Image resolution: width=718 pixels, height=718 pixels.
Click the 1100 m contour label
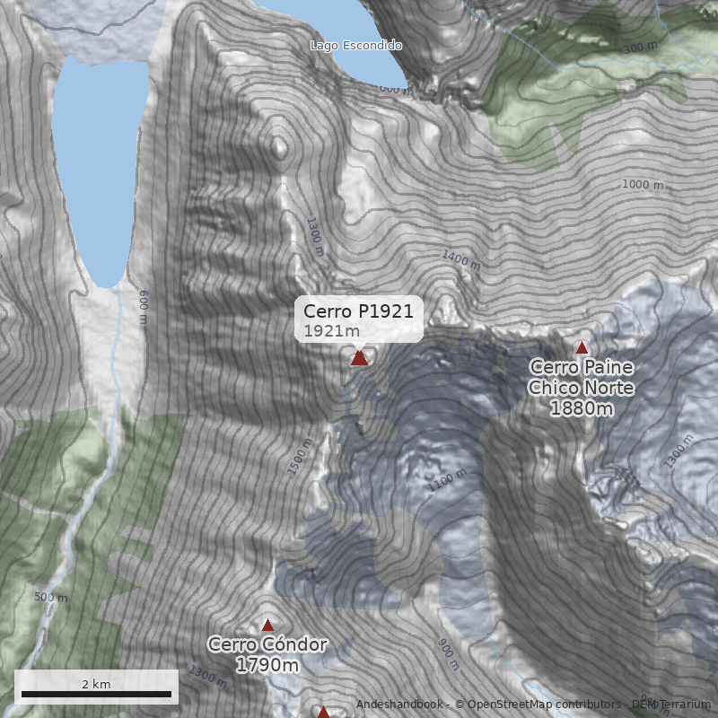point(447,480)
